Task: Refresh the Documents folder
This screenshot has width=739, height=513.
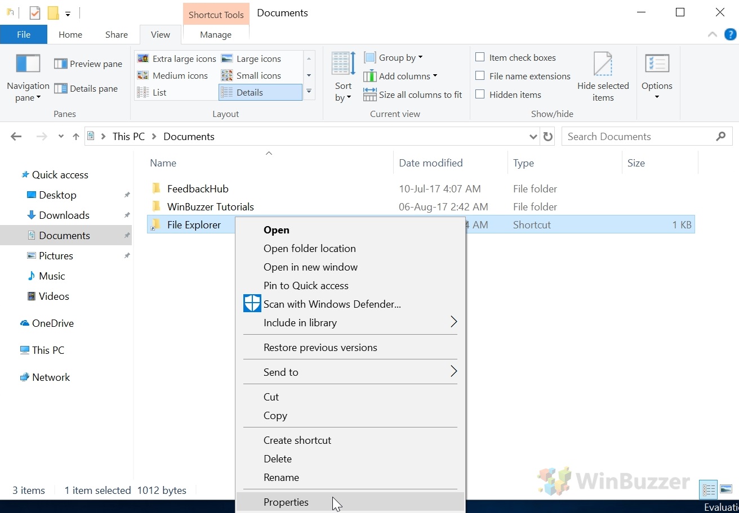Action: [547, 136]
